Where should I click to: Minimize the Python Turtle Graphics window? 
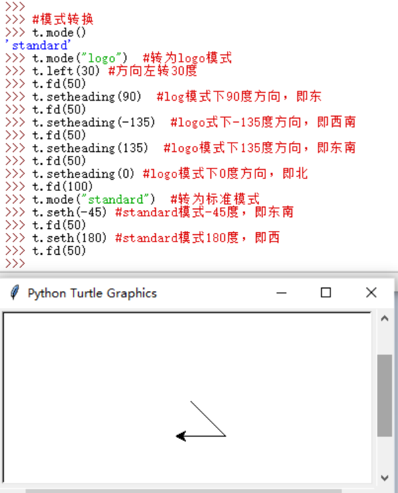click(x=282, y=293)
